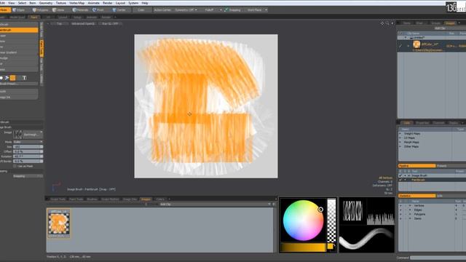Select the text brush tip icon
This screenshot has width=466, height=262.
[24, 78]
